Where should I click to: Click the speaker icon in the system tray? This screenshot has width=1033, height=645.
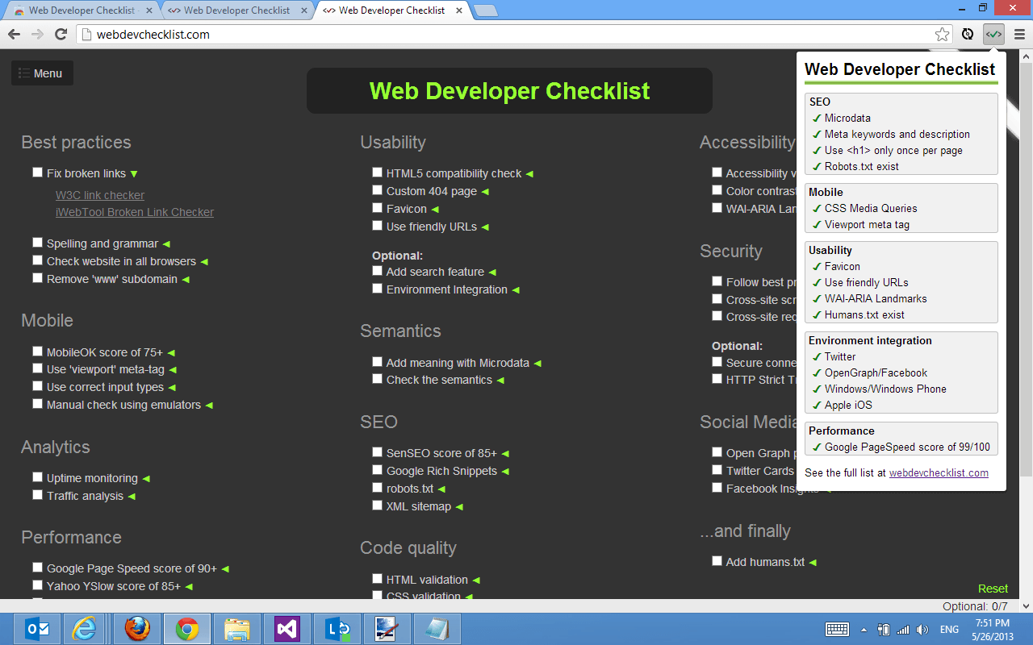[922, 629]
